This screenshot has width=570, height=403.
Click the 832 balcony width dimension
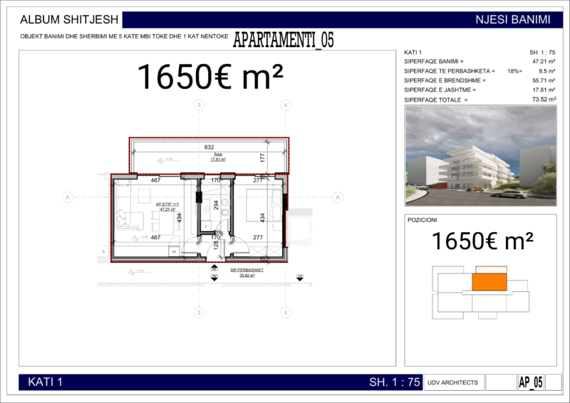click(209, 147)
